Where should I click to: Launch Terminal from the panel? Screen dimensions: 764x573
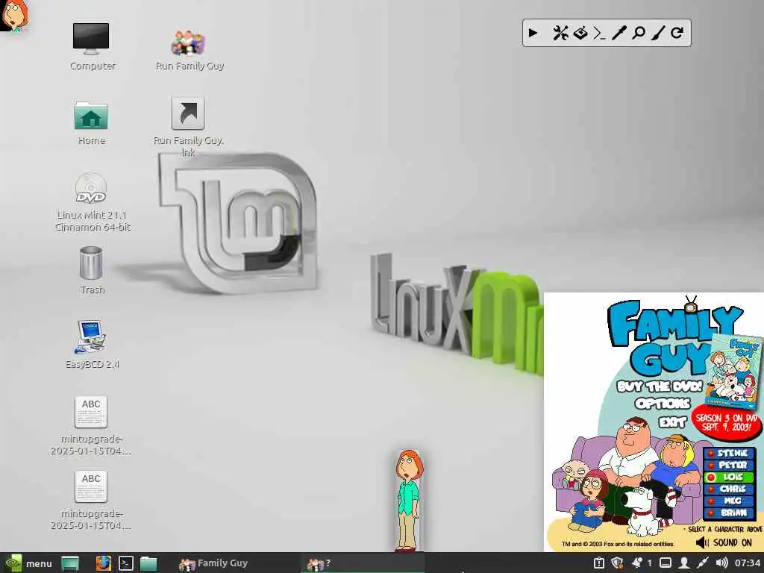[x=125, y=563]
